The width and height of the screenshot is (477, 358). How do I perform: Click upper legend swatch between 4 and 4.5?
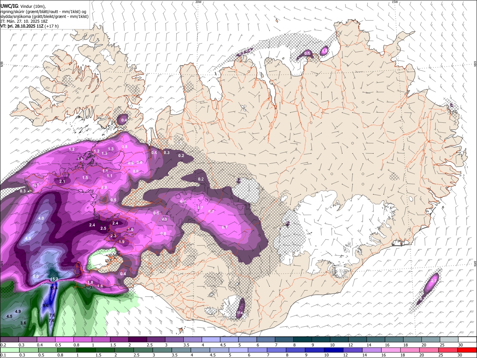(211, 340)
